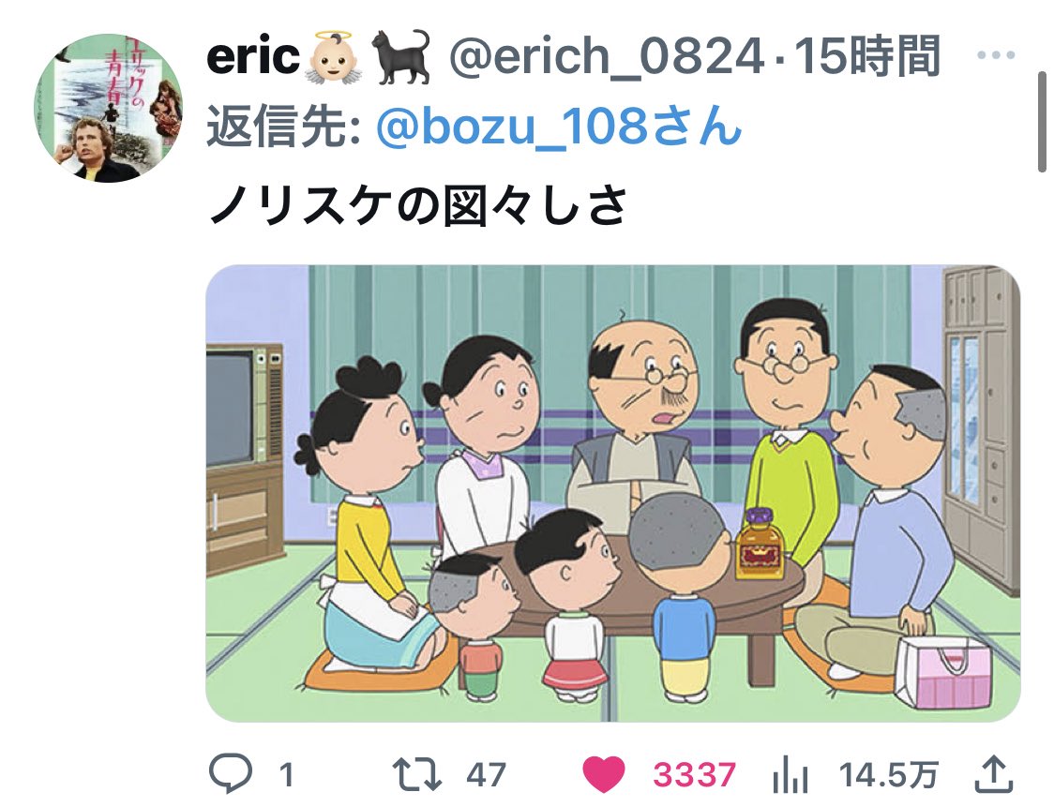The width and height of the screenshot is (1054, 807).
Task: Click the reply count 1
Action: tap(286, 775)
